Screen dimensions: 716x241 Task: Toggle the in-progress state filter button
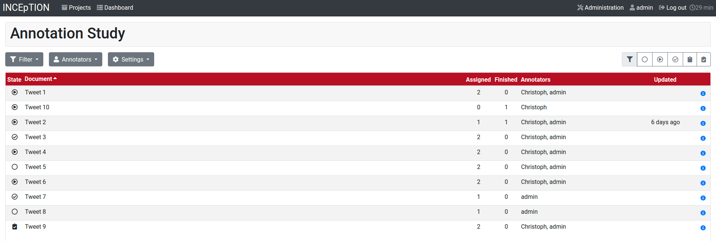[x=660, y=59]
